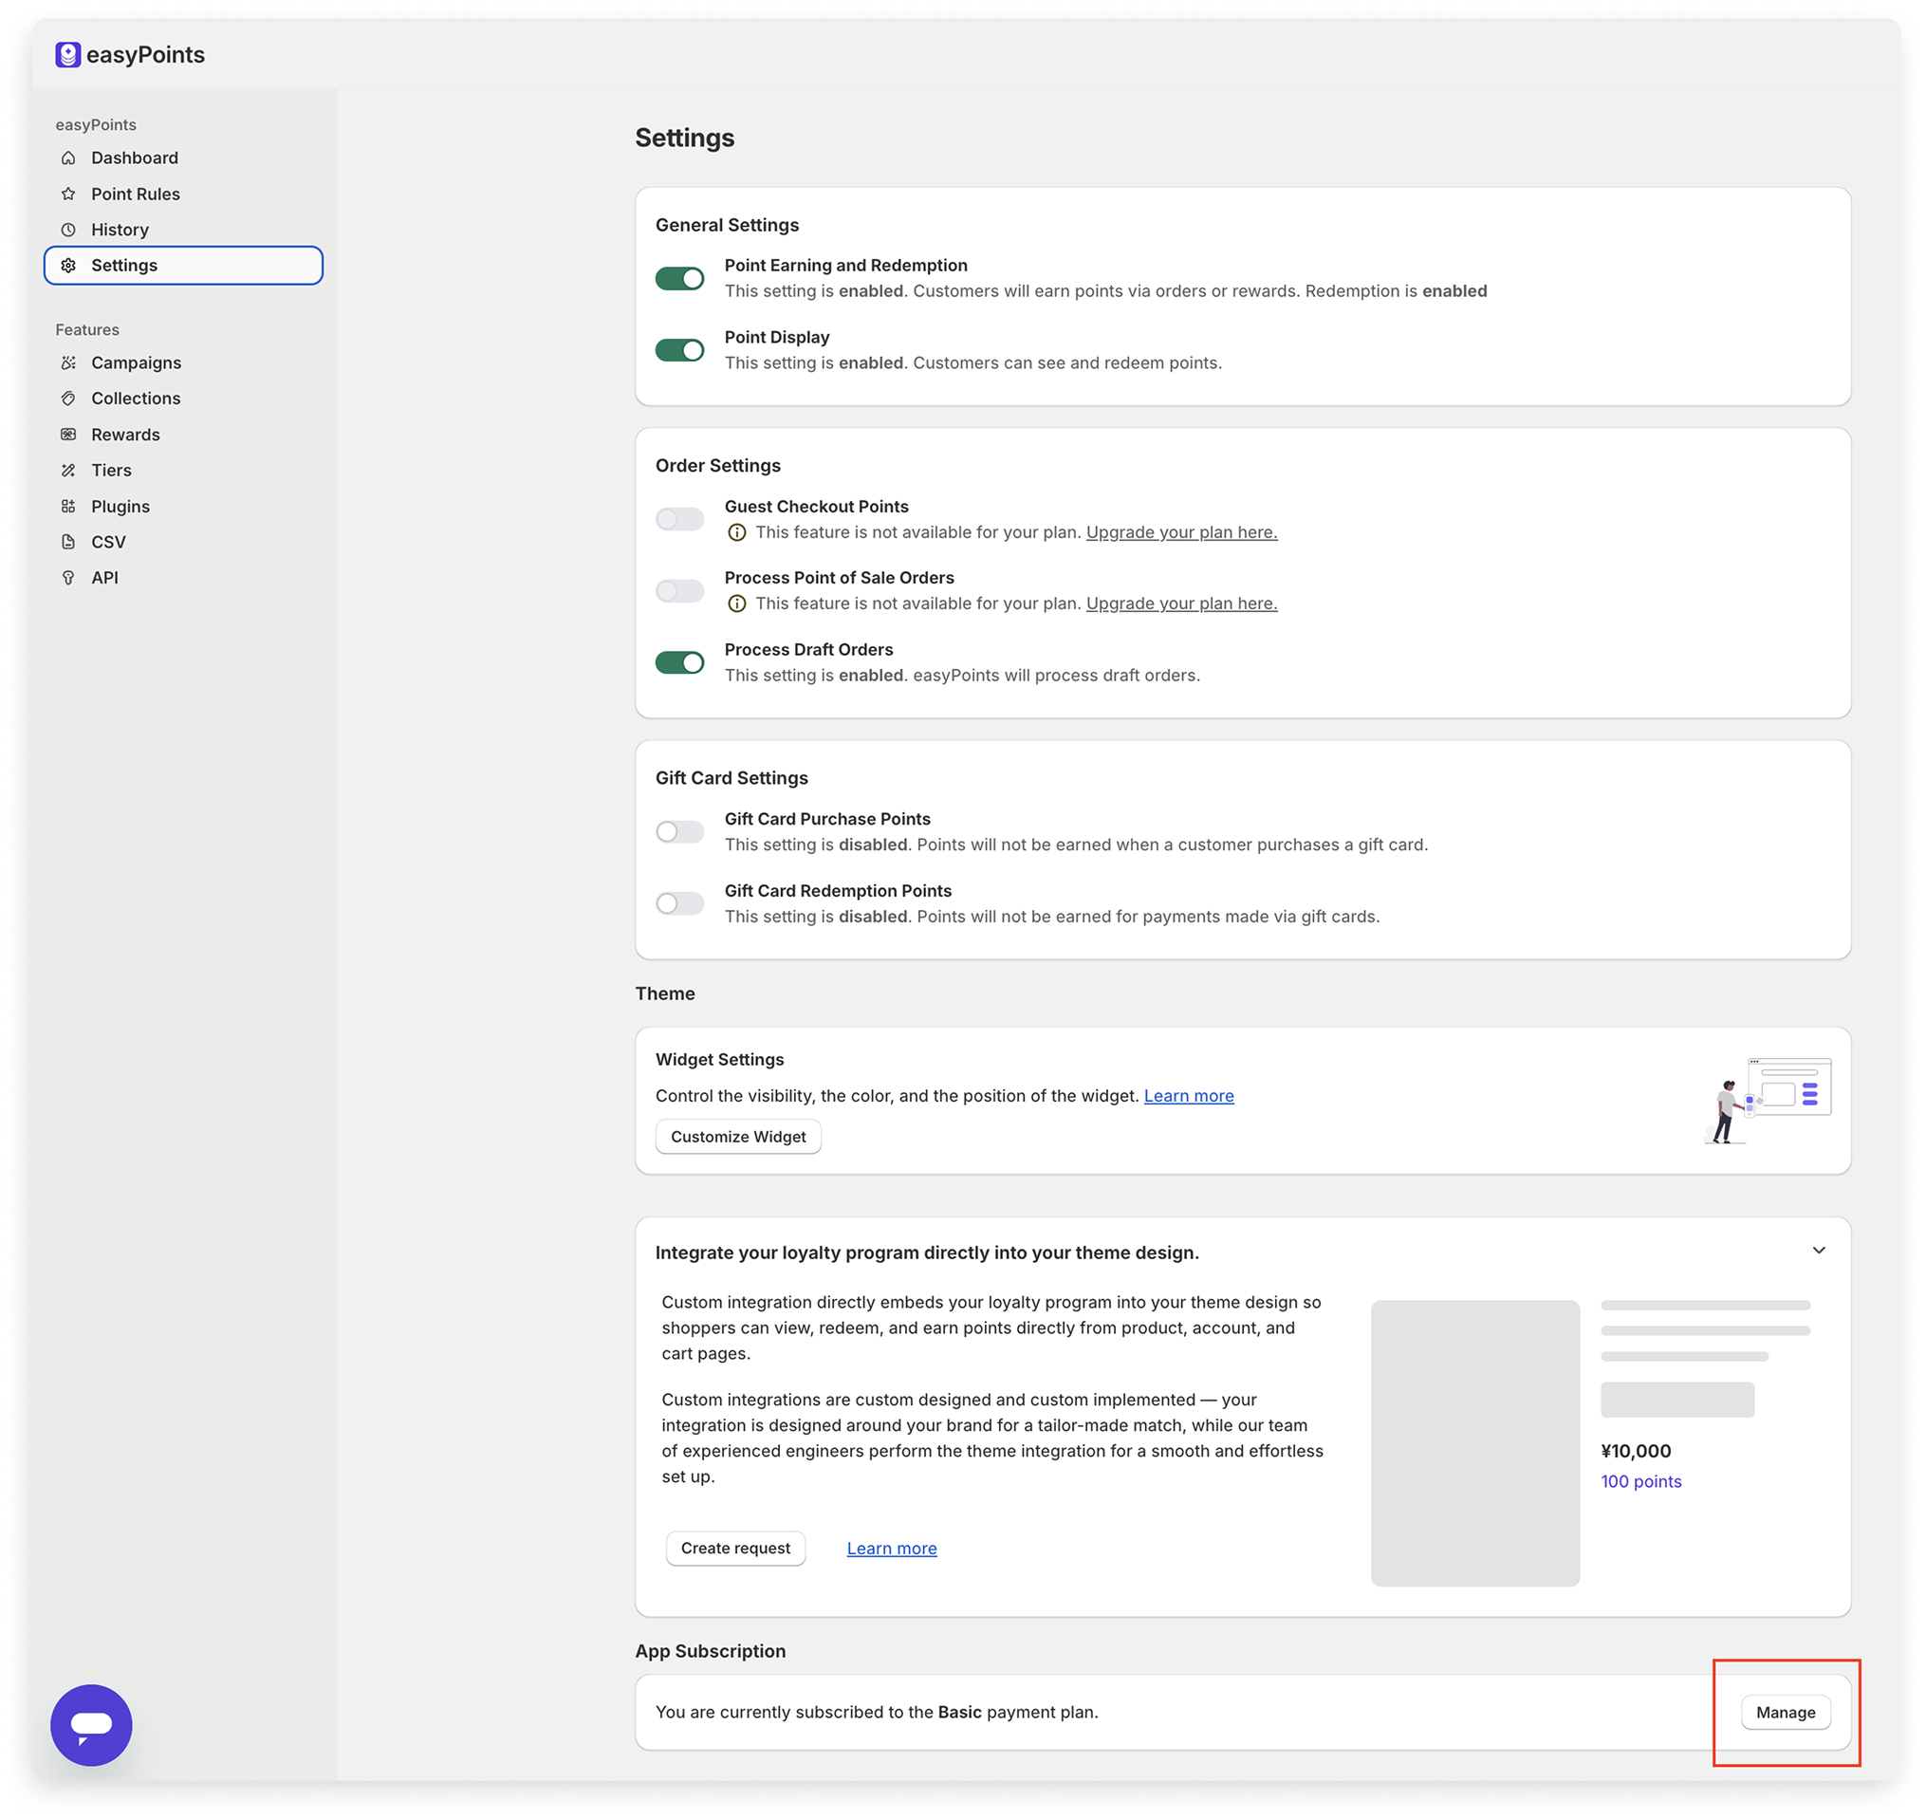
Task: Click the Settings gear icon
Action: (68, 266)
